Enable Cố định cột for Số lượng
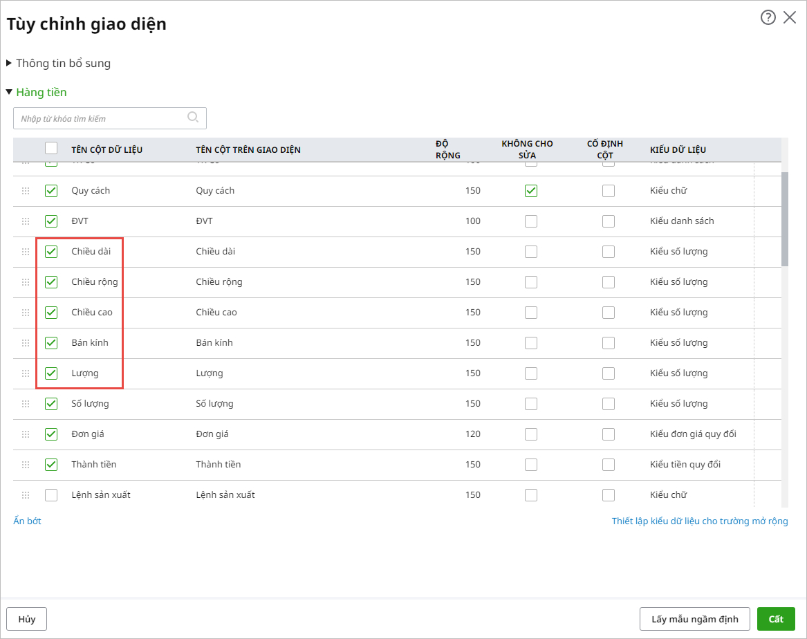 click(608, 404)
